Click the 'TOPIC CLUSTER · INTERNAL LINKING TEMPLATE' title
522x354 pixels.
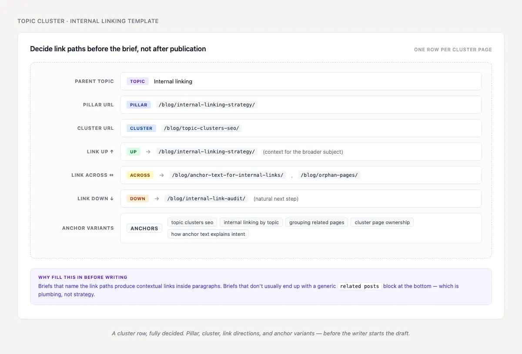88,21
